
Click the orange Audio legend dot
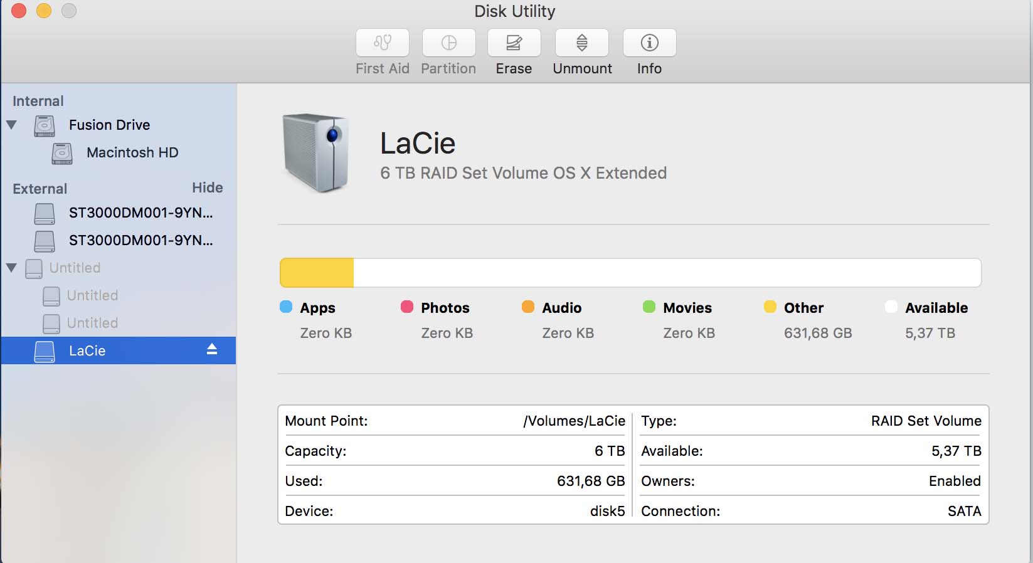click(x=528, y=307)
